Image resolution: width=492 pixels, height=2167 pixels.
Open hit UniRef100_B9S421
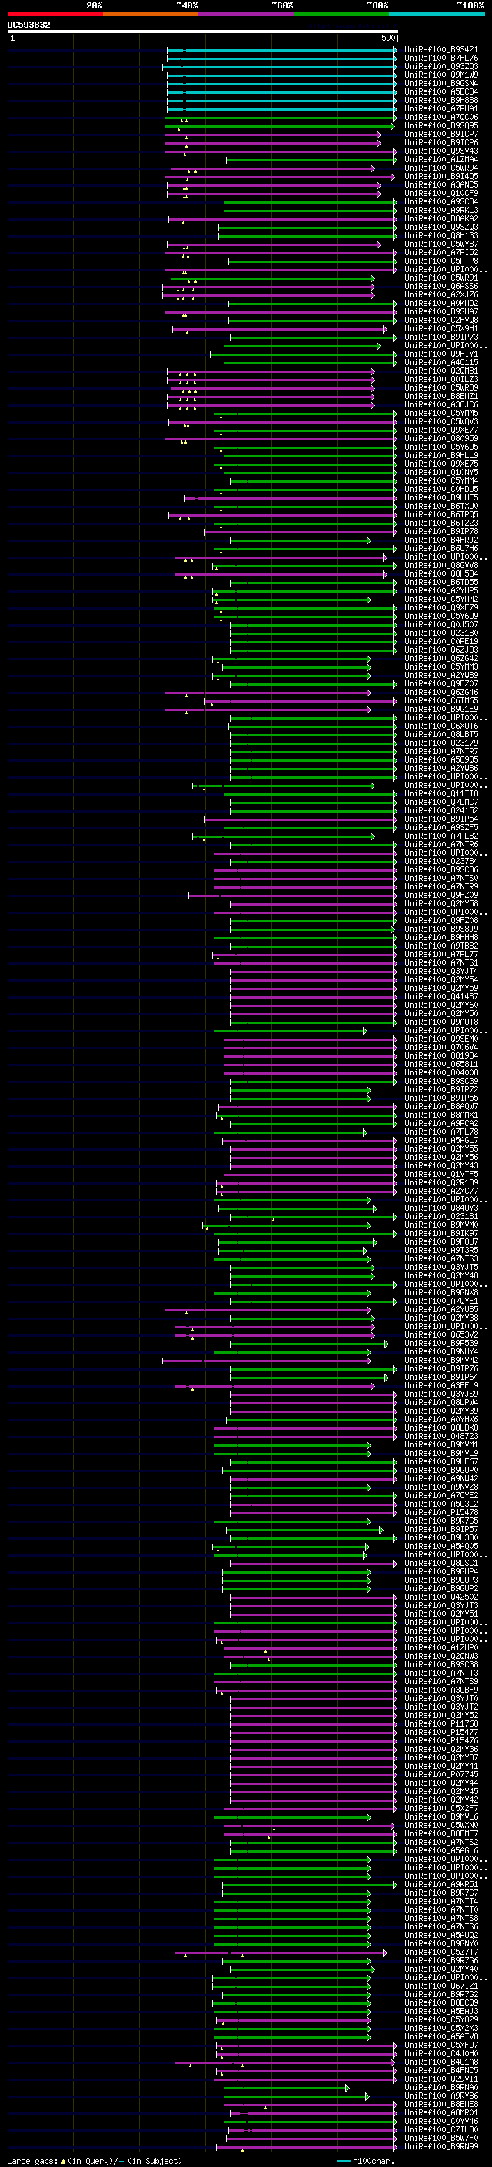(x=441, y=50)
